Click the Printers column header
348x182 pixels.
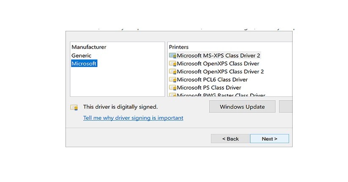(x=179, y=47)
